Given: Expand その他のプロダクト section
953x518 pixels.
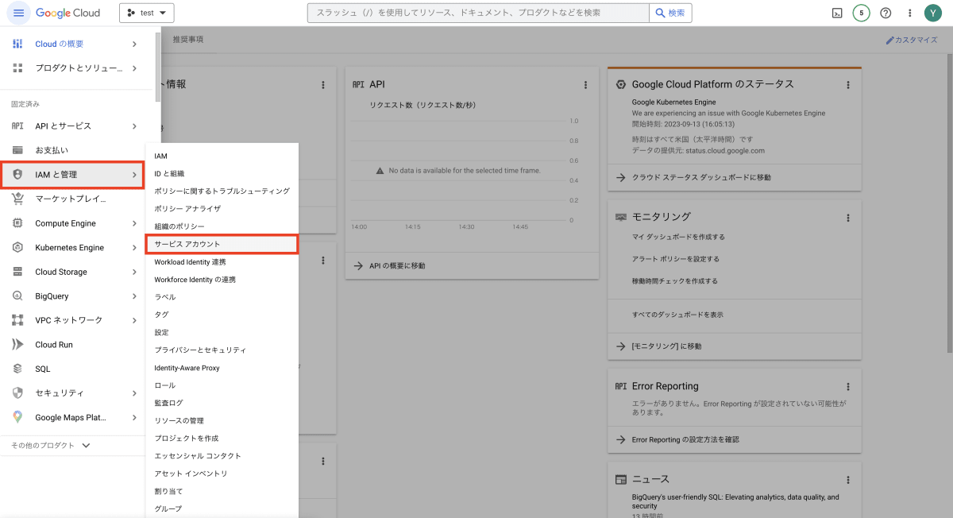Looking at the screenshot, I should click(51, 446).
